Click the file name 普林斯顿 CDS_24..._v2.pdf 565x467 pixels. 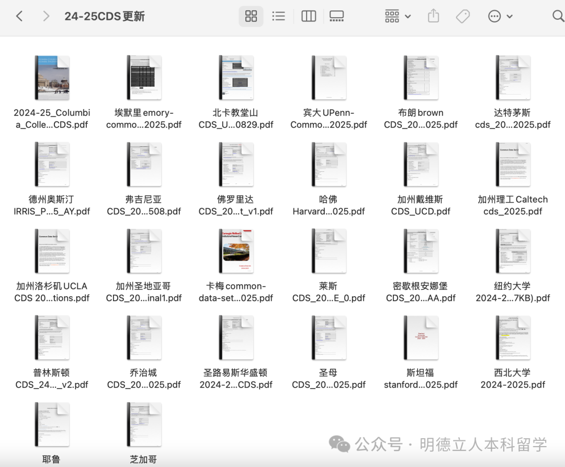click(x=52, y=379)
